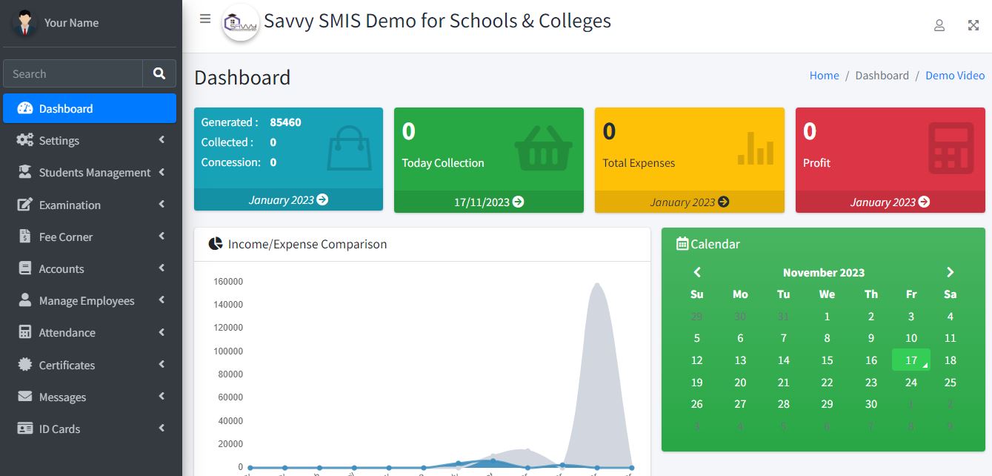The image size is (992, 476).
Task: Click the Dashboard speedometer icon
Action: coord(24,108)
